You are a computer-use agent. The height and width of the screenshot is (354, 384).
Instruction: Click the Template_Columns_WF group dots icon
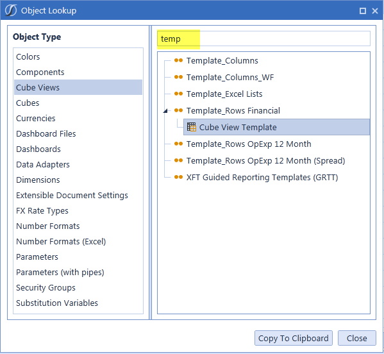coord(178,77)
